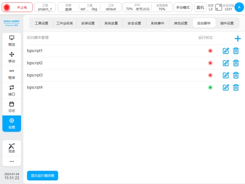Toggle bgscript4 green running status indicator
The image size is (245, 184).
(210, 87)
